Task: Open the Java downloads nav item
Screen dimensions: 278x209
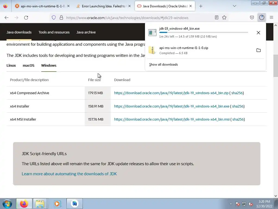Action: [19, 32]
